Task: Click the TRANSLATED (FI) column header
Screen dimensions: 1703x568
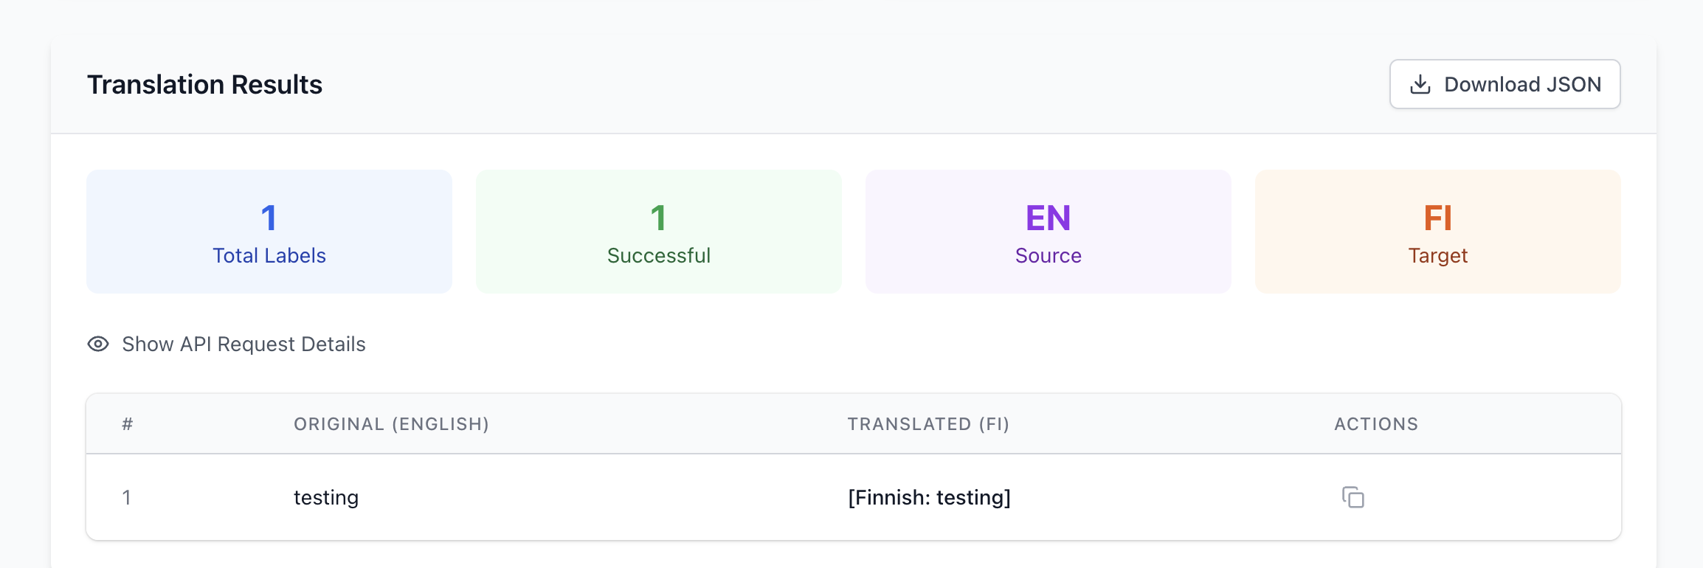Action: click(928, 424)
